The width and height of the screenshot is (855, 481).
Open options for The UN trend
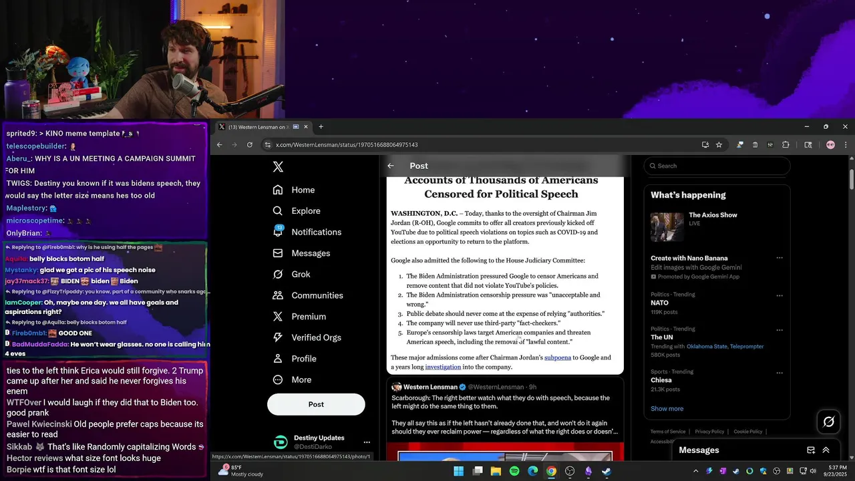pyautogui.click(x=780, y=330)
